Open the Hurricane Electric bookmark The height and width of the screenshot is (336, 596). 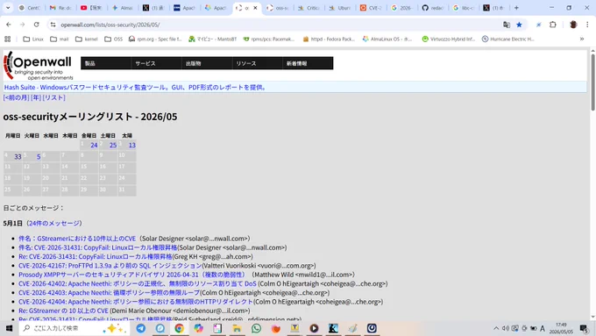pos(508,39)
